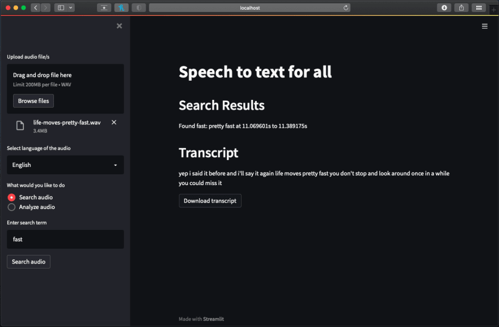The width and height of the screenshot is (499, 327).
Task: Click the Search audio button
Action: pyautogui.click(x=29, y=262)
